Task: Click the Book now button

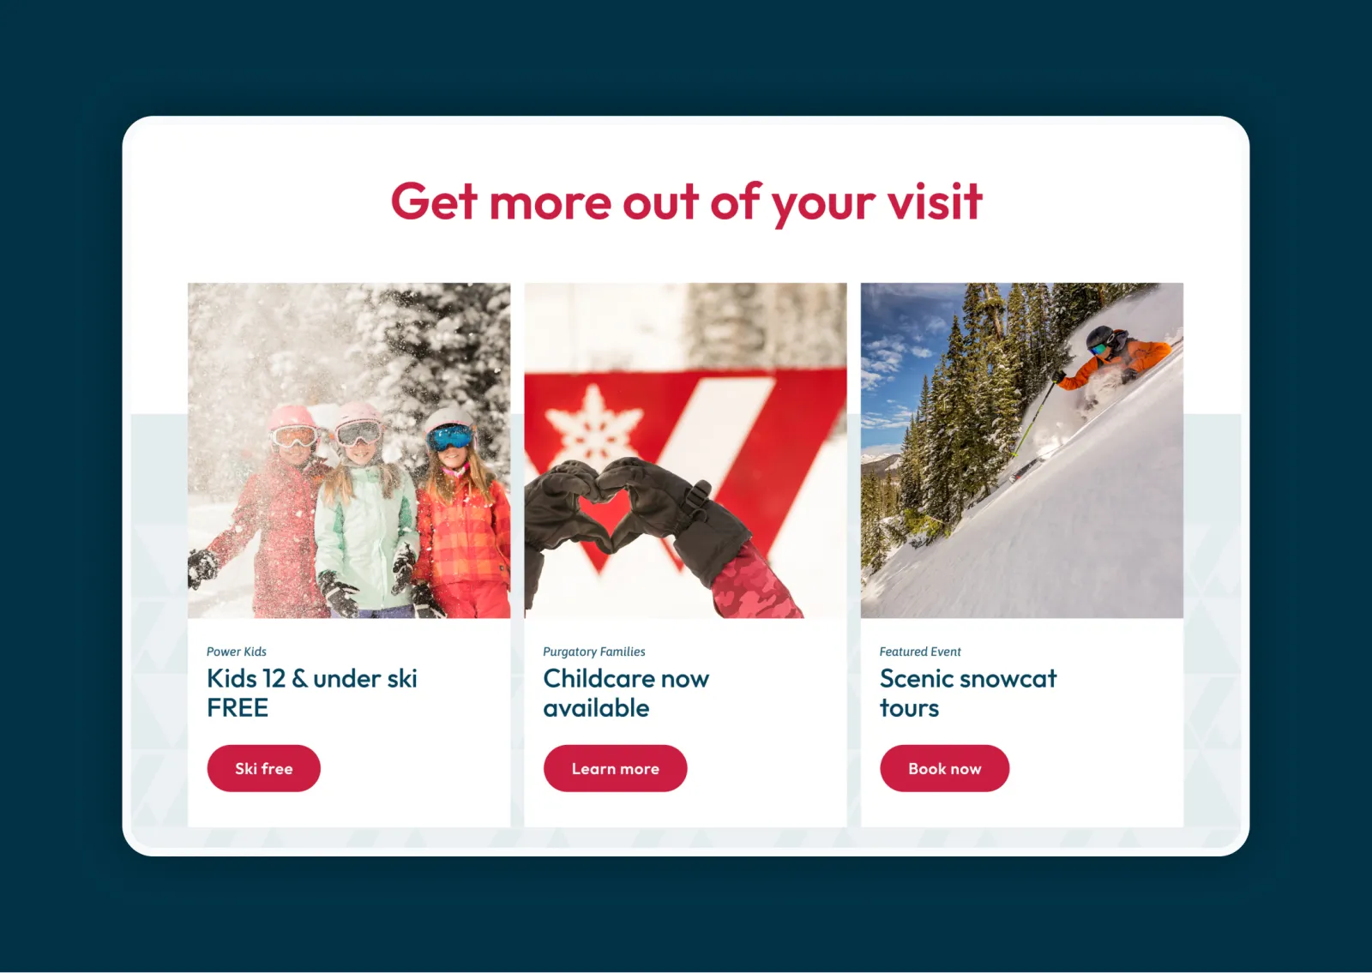Action: tap(944, 768)
